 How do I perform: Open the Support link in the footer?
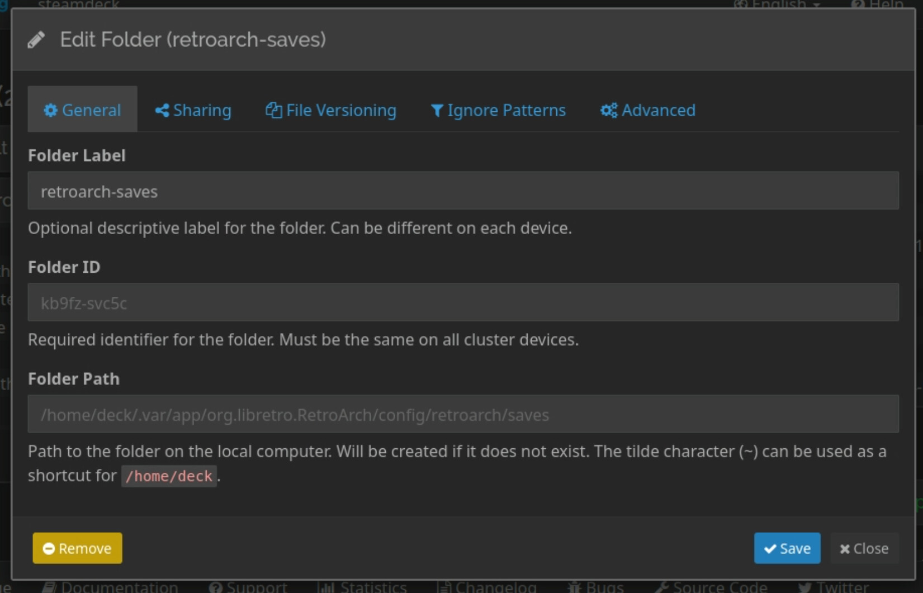tap(249, 588)
